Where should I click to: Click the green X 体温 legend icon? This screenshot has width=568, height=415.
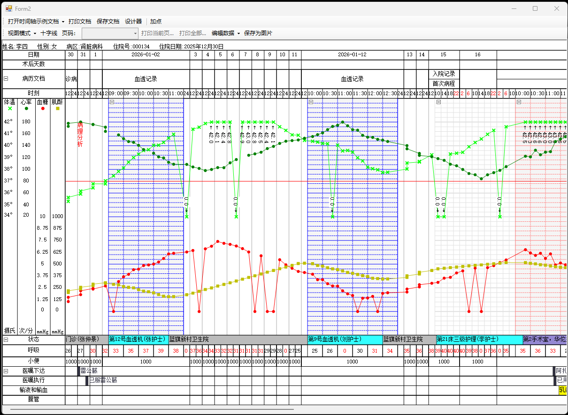pyautogui.click(x=10, y=108)
